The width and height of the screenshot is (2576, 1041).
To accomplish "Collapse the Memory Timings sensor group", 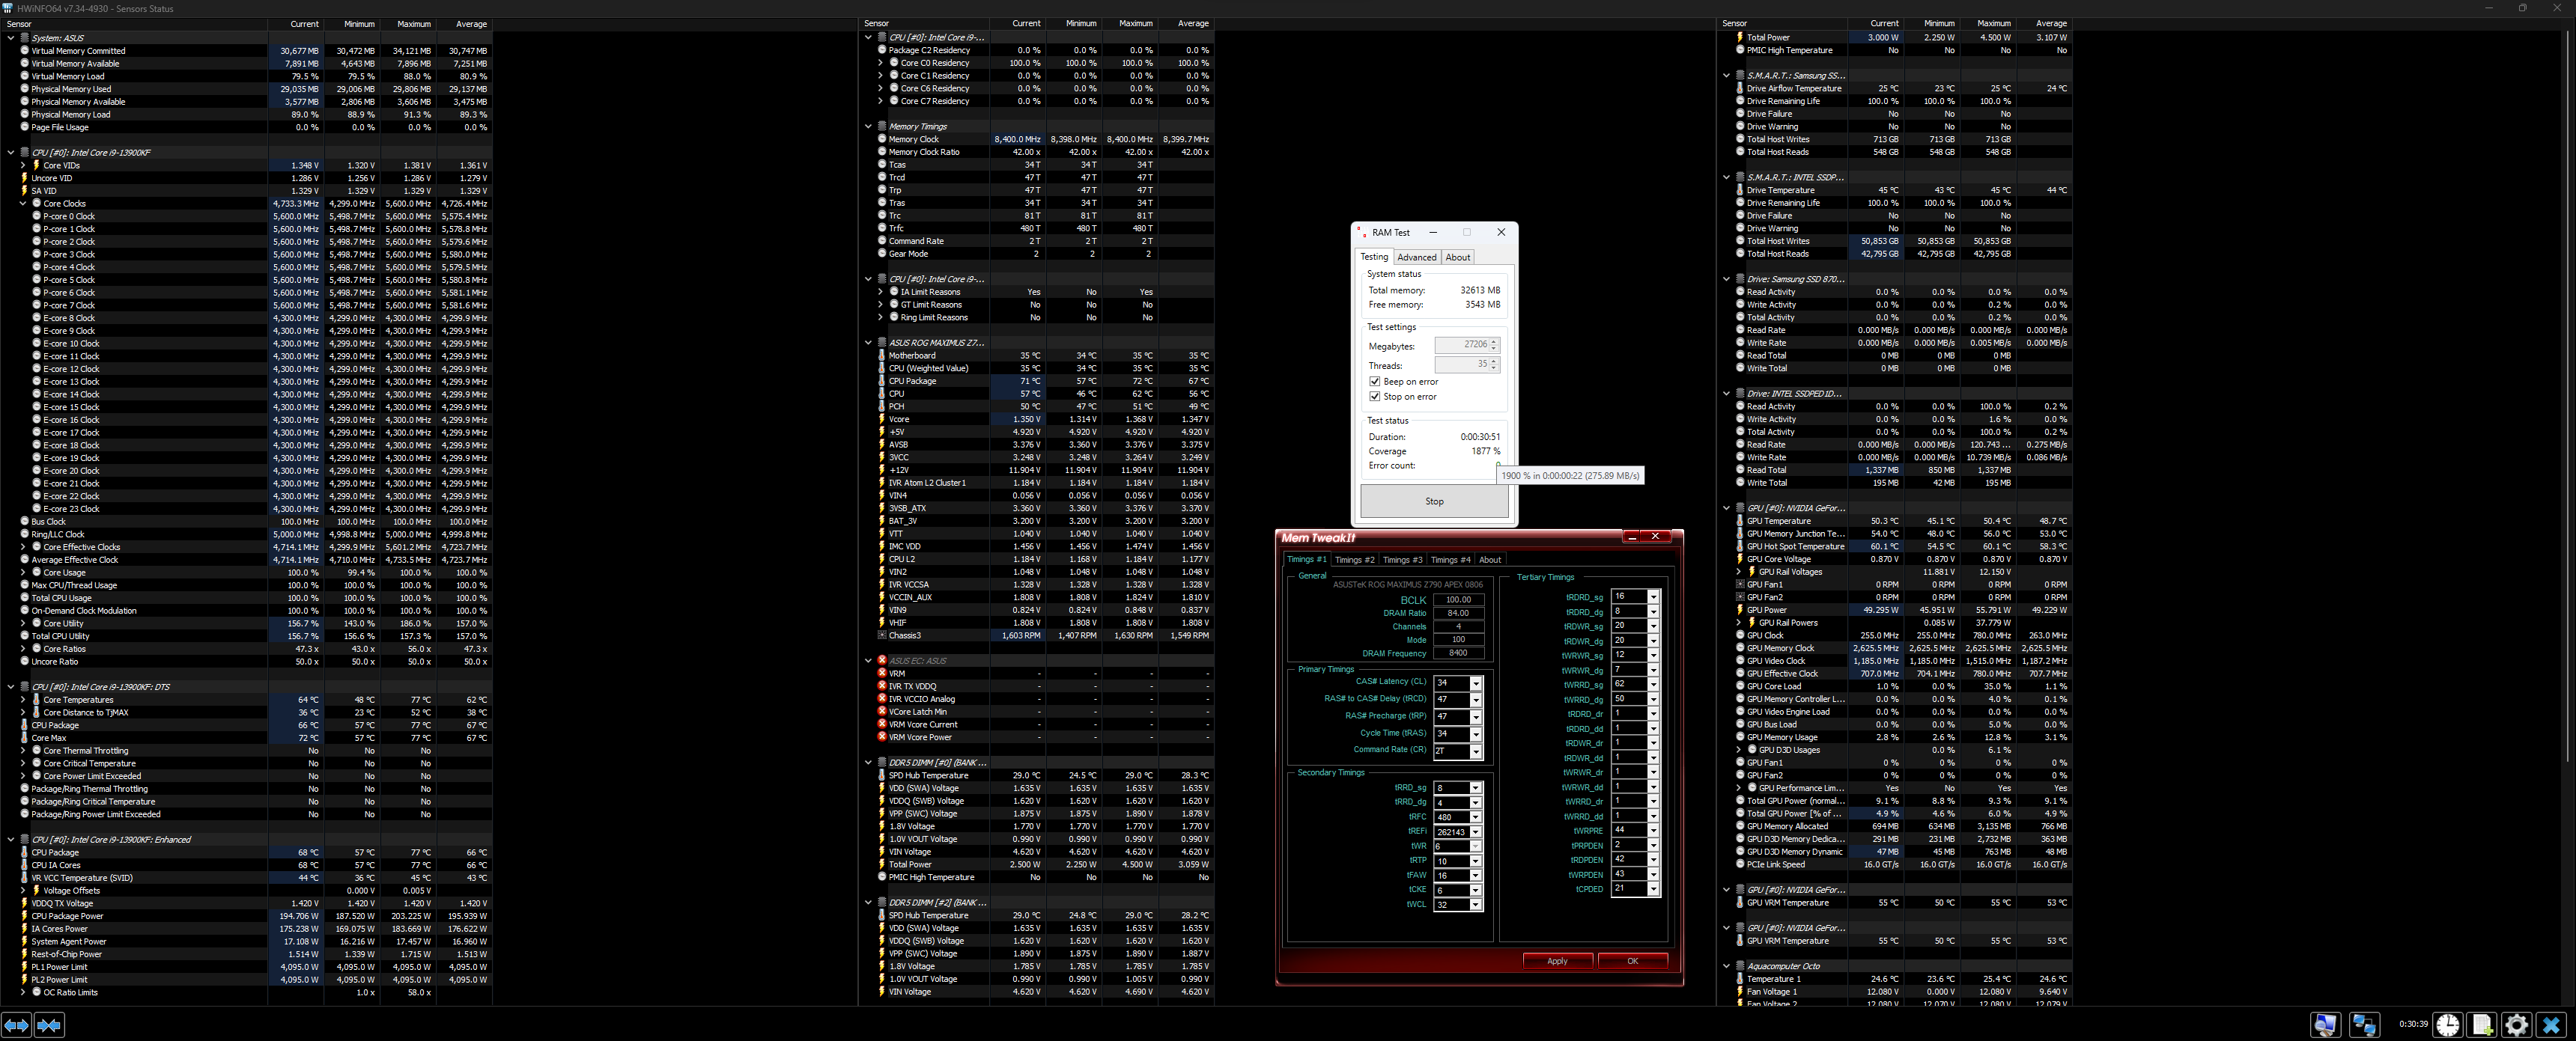I will pyautogui.click(x=868, y=127).
